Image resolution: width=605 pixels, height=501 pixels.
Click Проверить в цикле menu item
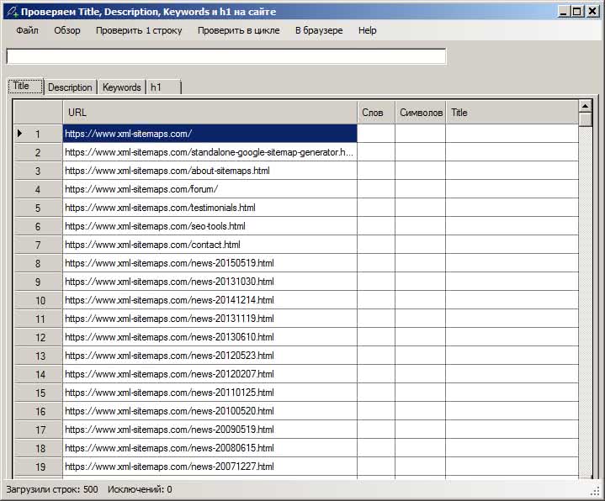point(238,30)
